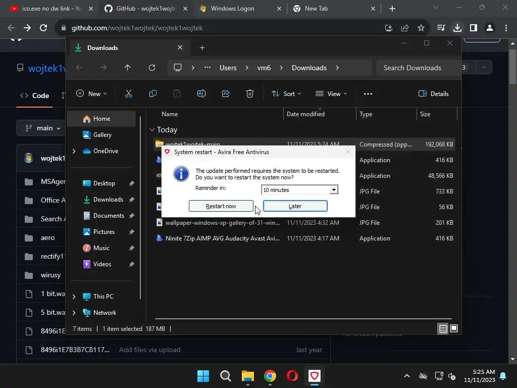This screenshot has width=517, height=388.
Task: Select wallpaper-windows-xp-gallery JPG file
Action: 305,223
